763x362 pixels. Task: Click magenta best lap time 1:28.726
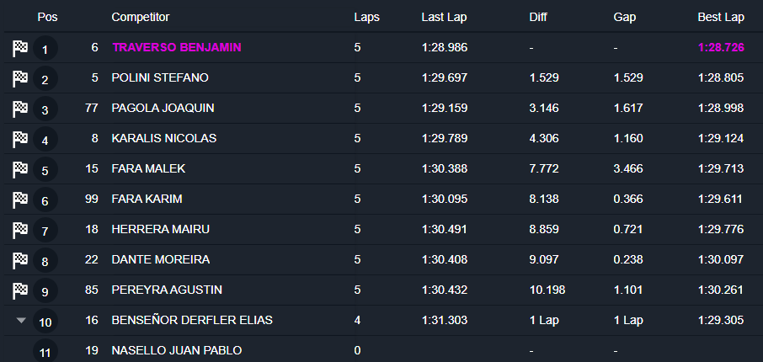[721, 48]
